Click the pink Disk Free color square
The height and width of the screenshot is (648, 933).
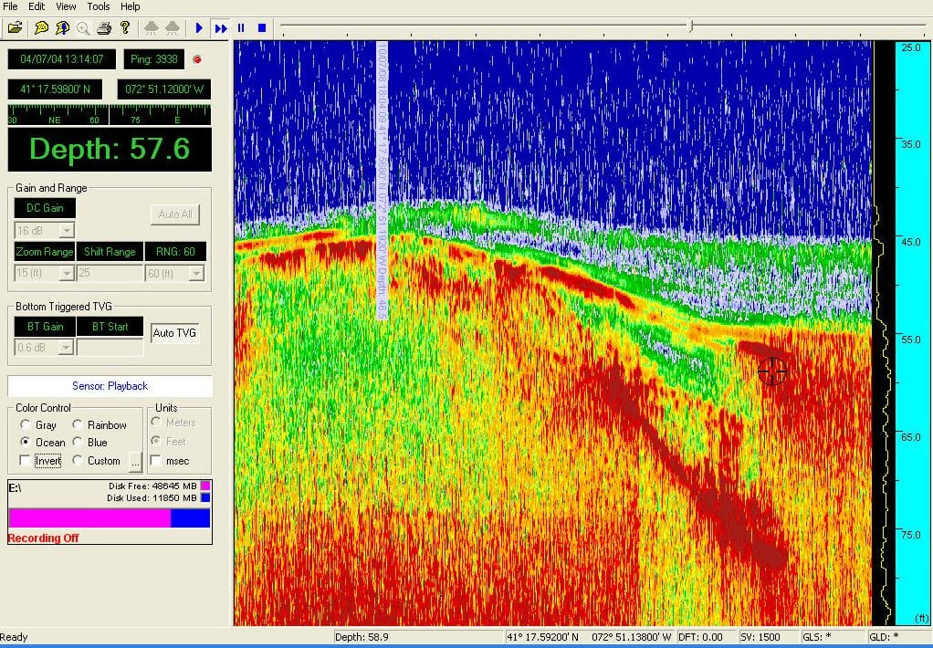205,486
